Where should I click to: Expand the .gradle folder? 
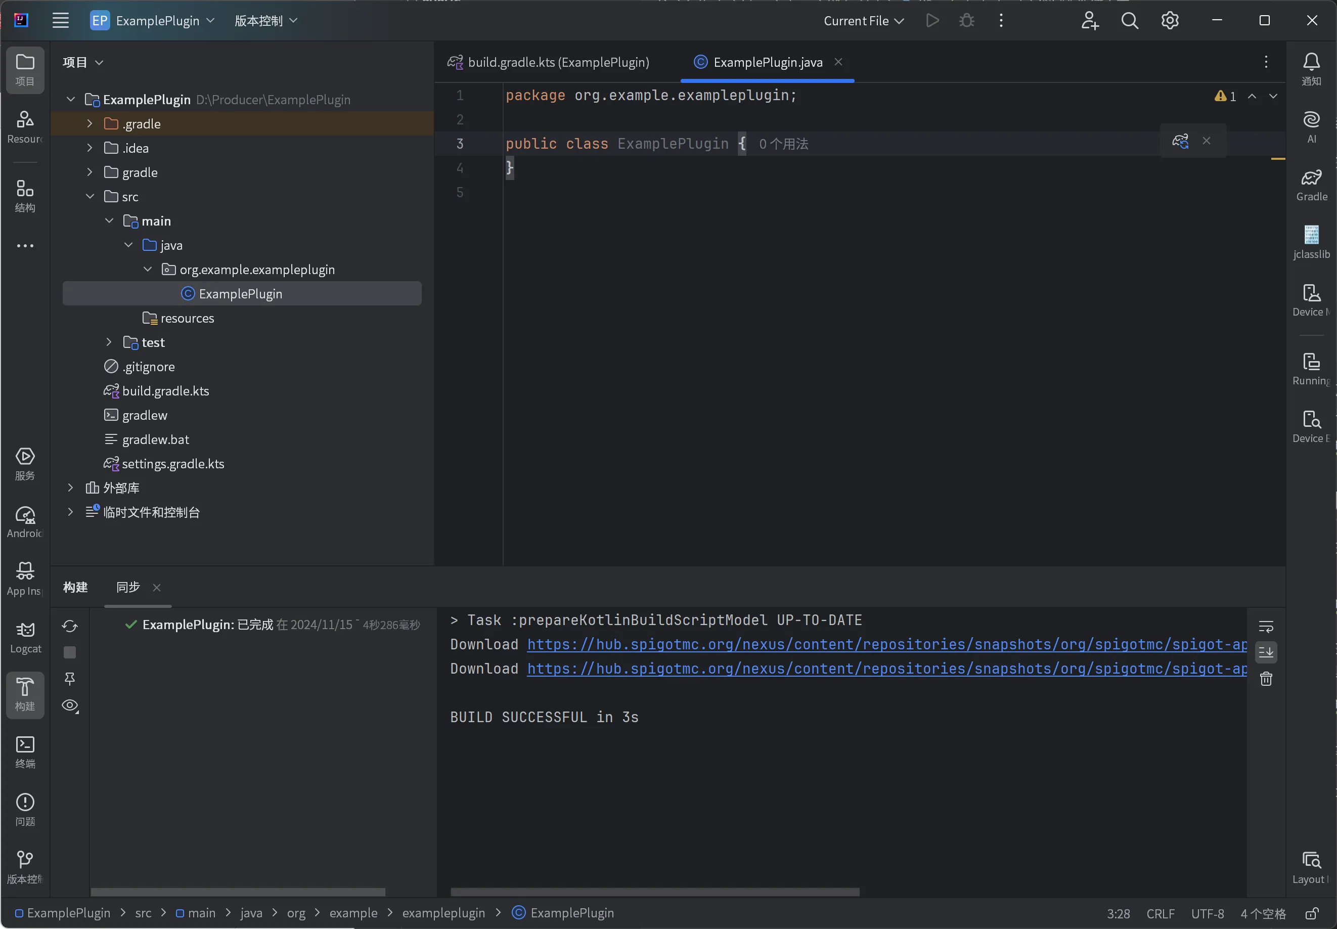coord(90,123)
